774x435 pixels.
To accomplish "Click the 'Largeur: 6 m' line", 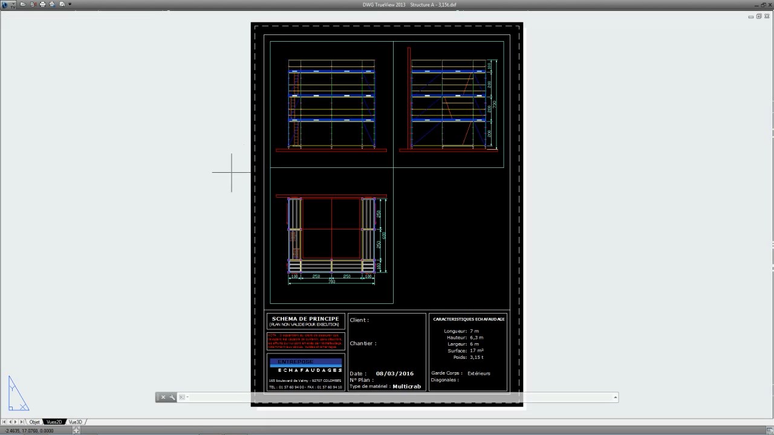I will click(463, 344).
